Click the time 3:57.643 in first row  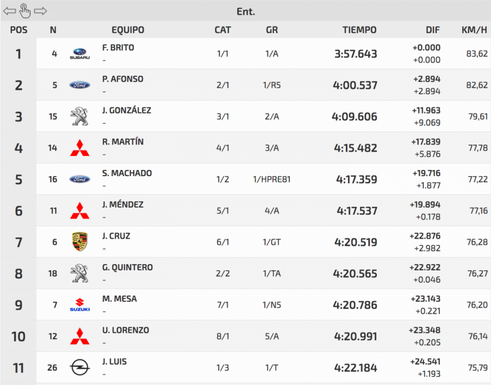(x=356, y=54)
